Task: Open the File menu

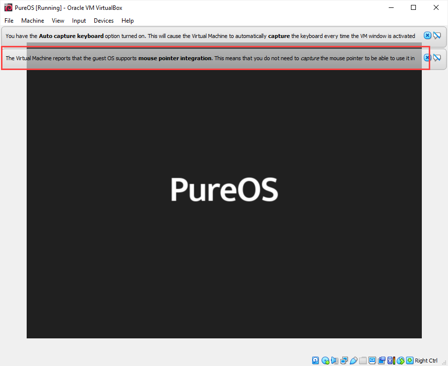Action: click(x=9, y=21)
